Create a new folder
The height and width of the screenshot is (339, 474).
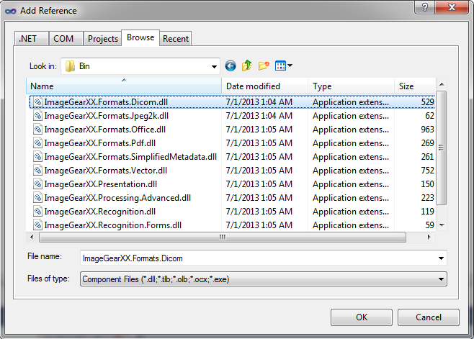pos(264,65)
